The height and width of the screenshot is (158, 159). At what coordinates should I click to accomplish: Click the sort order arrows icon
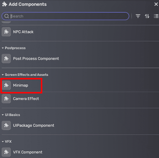tap(147, 16)
